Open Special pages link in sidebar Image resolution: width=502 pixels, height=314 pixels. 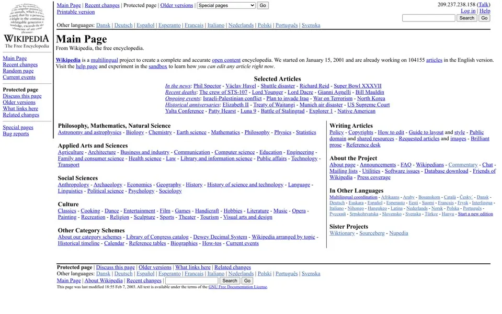18,128
